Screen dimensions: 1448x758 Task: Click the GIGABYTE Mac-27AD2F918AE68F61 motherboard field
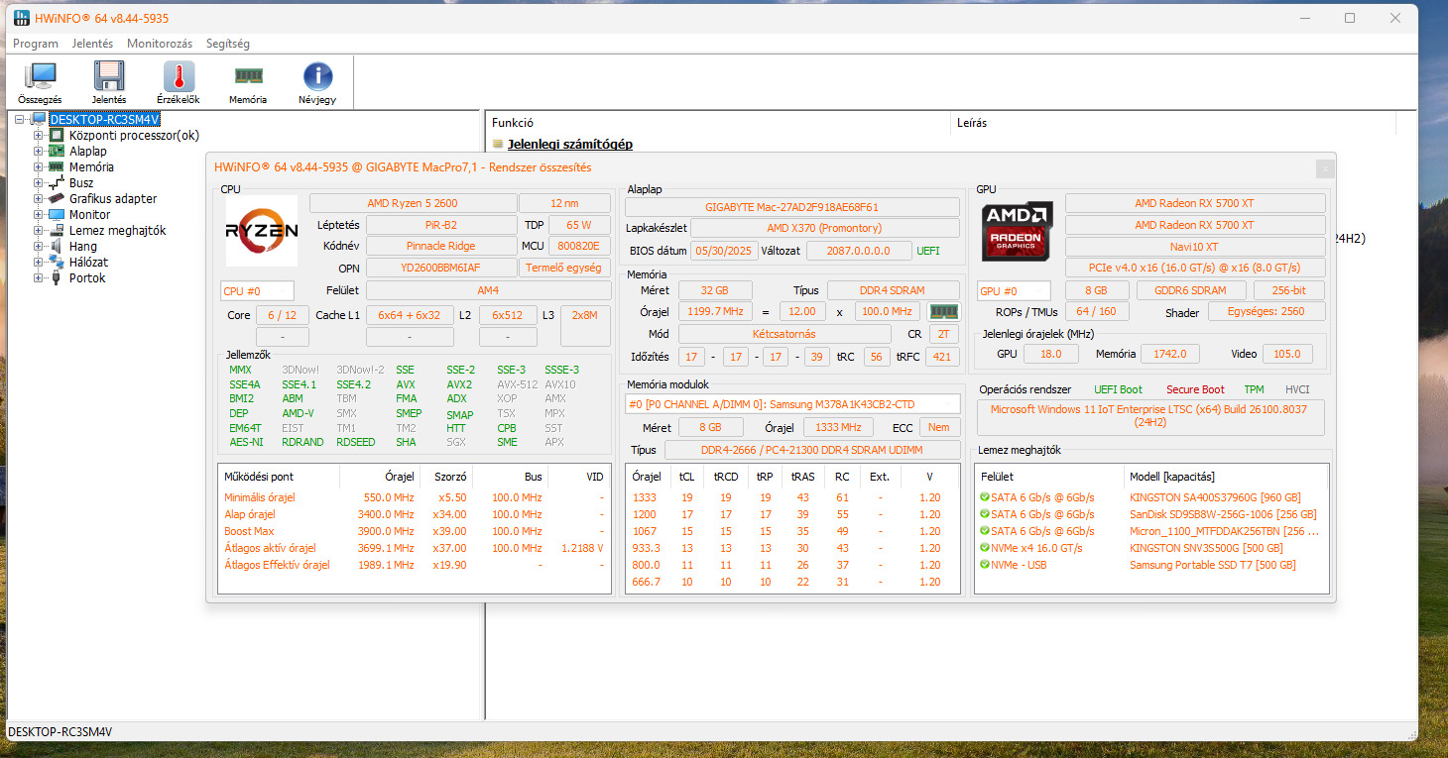(792, 207)
